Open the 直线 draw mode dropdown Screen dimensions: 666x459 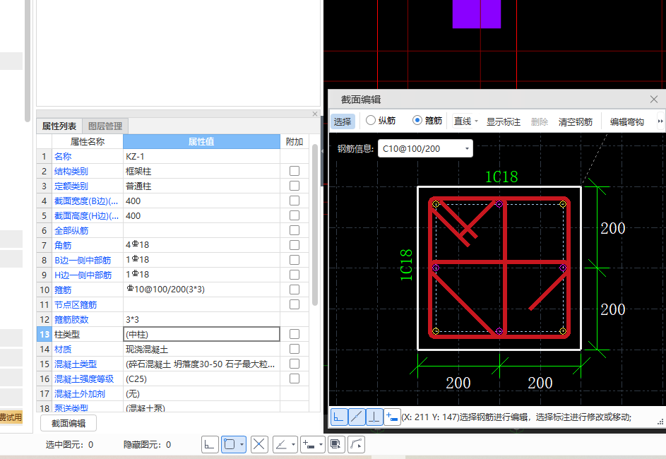pyautogui.click(x=476, y=121)
